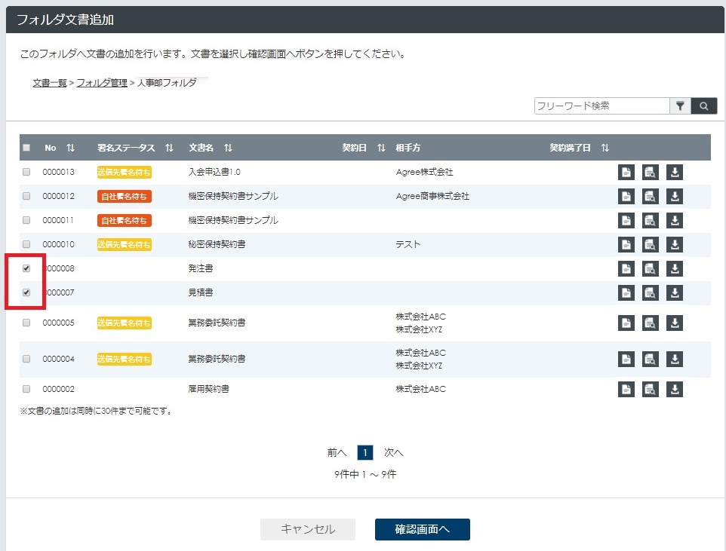Screen dimensions: 726x551
Task: Click the フリーワード検索 input field
Action: [601, 106]
